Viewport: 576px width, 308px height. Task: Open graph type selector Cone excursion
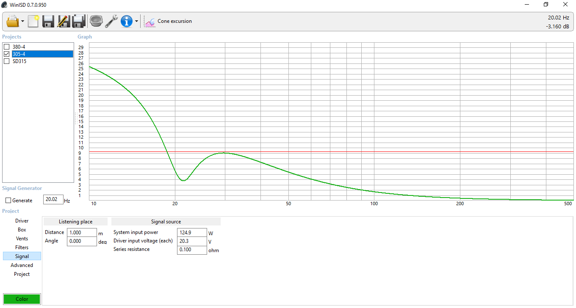pos(168,21)
